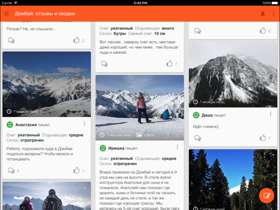Tap the notifications bell icon
The width and height of the screenshot is (280, 210).
pos(263,14)
